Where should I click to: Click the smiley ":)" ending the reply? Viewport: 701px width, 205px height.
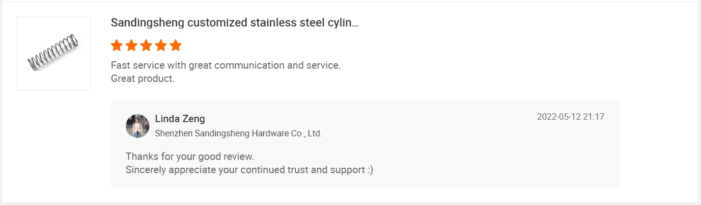369,170
